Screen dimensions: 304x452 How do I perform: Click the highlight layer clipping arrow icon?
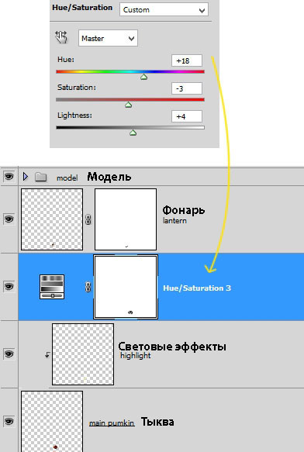pos(47,354)
